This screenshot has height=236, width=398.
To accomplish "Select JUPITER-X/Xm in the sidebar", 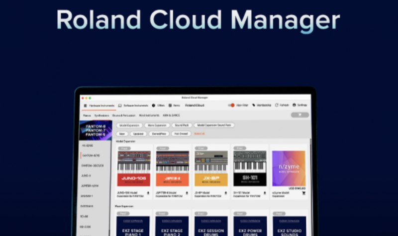I will pyautogui.click(x=90, y=185).
